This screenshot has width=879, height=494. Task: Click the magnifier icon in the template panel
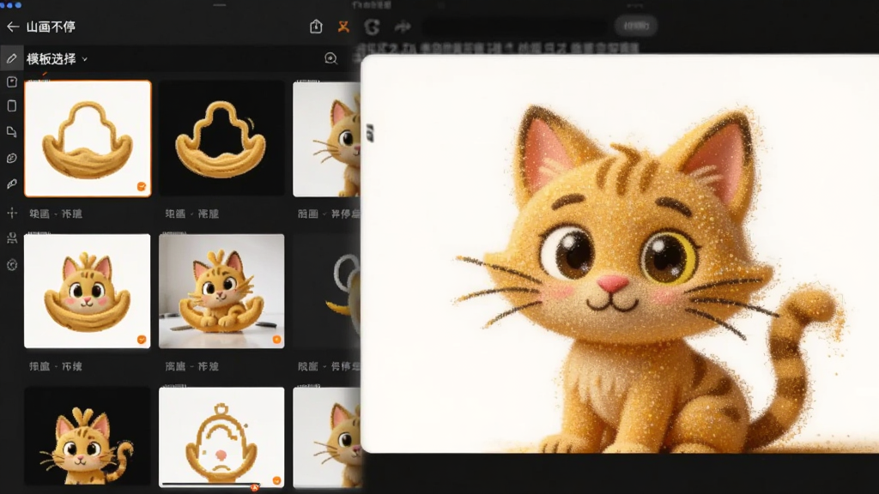point(331,58)
